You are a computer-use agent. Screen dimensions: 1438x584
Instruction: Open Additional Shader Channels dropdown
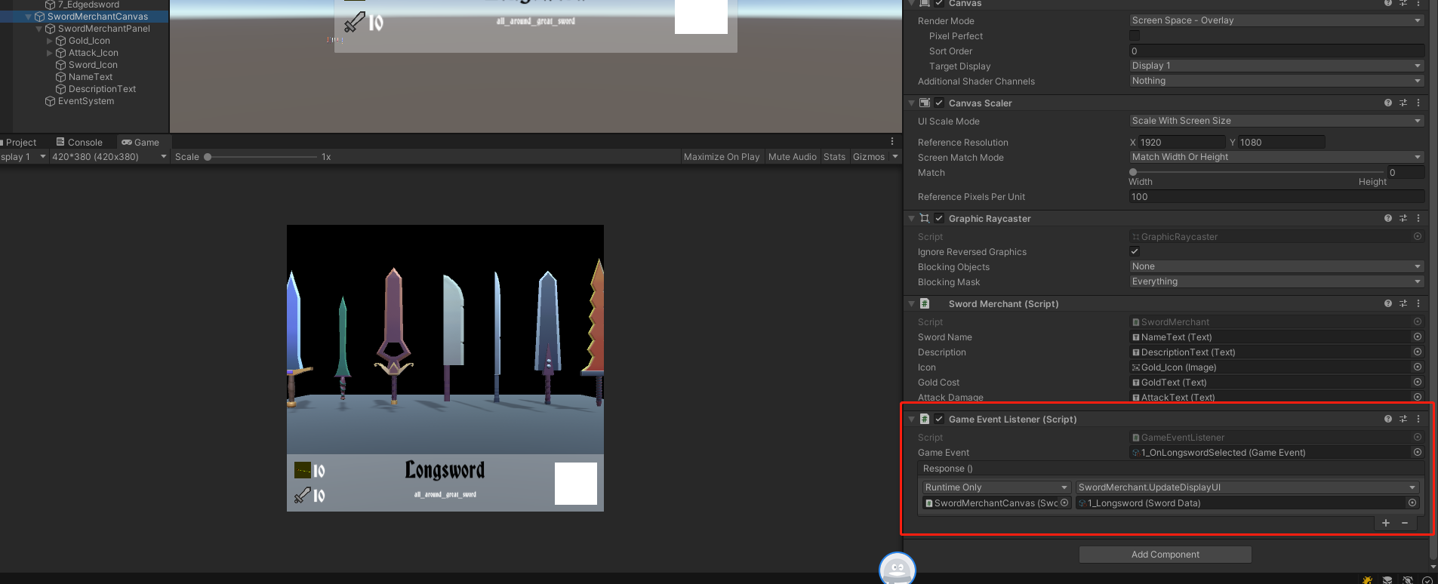tap(1276, 81)
